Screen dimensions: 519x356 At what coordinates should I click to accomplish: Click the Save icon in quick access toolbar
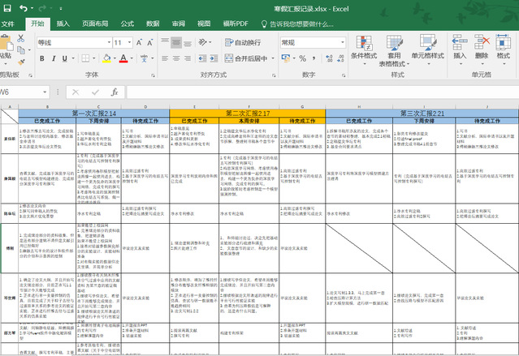click(x=6, y=7)
